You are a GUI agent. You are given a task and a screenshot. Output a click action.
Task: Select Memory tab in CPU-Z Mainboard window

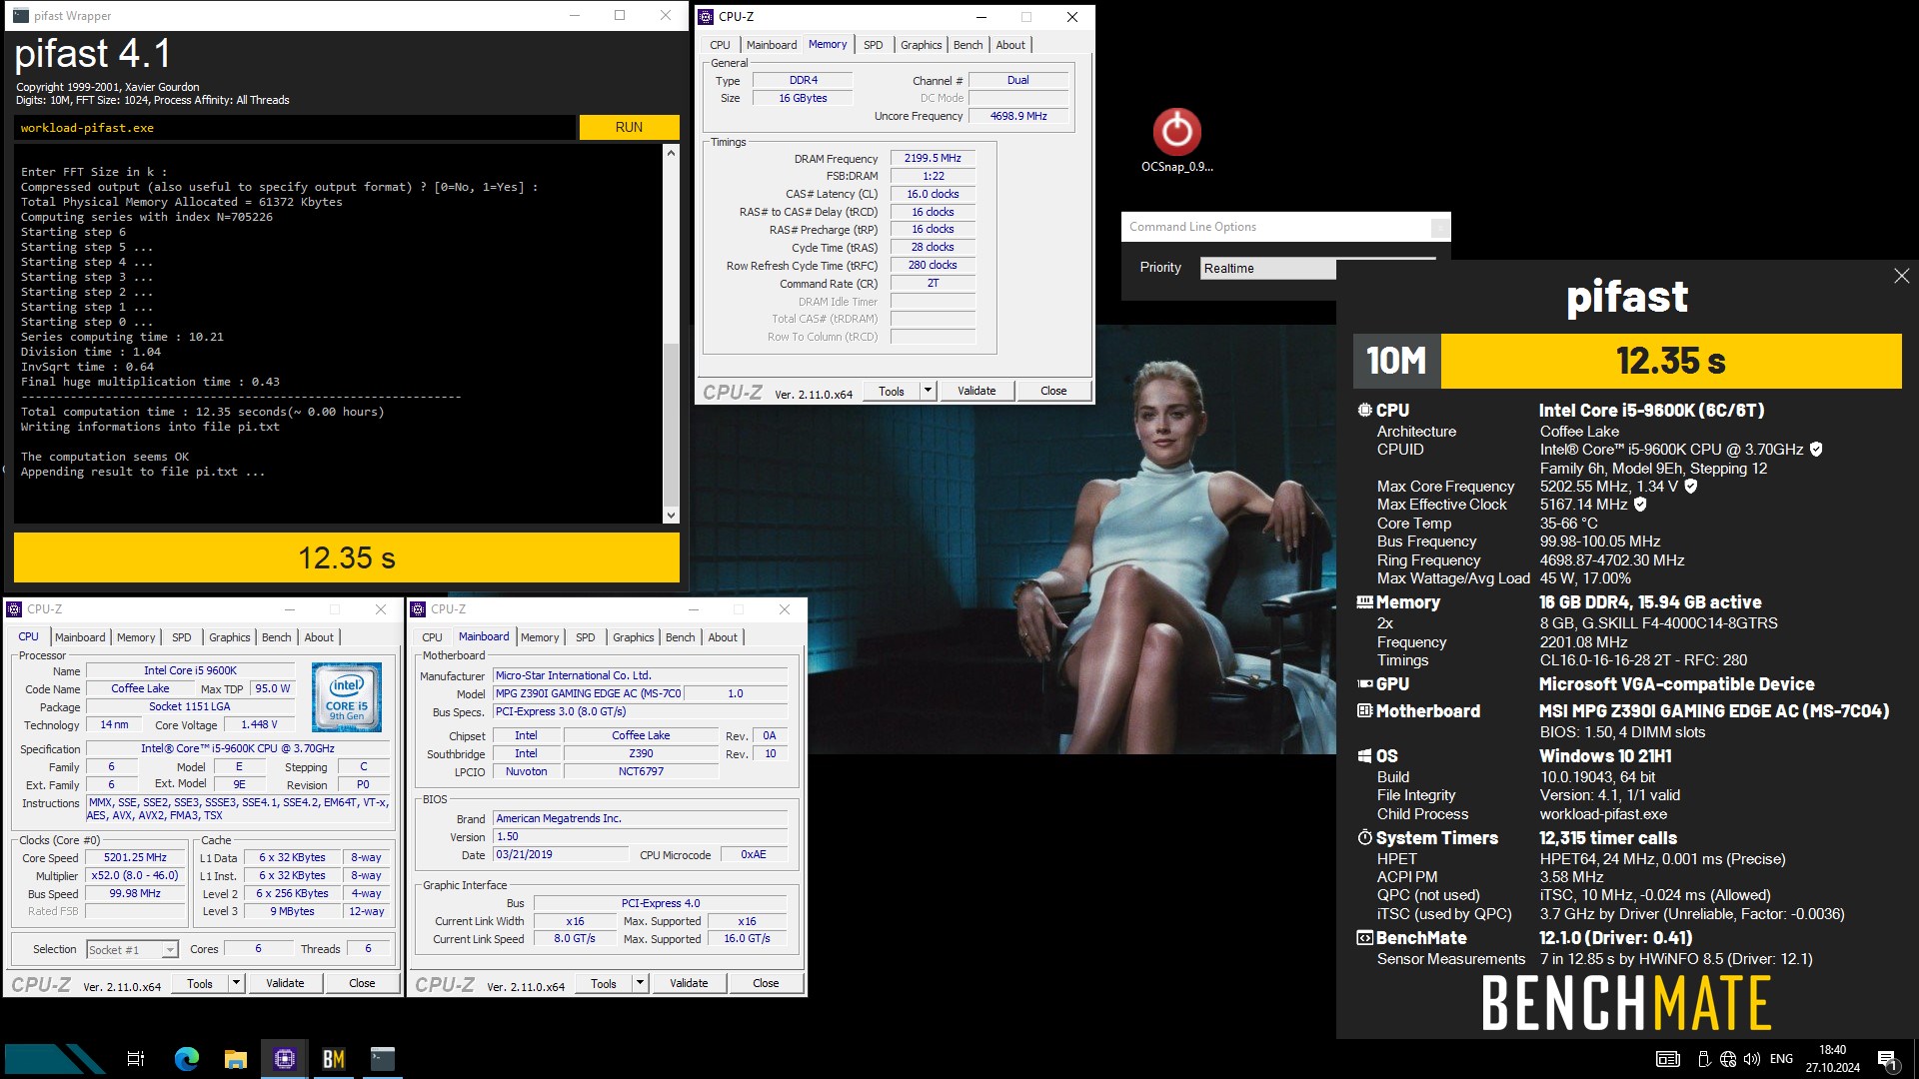point(540,637)
